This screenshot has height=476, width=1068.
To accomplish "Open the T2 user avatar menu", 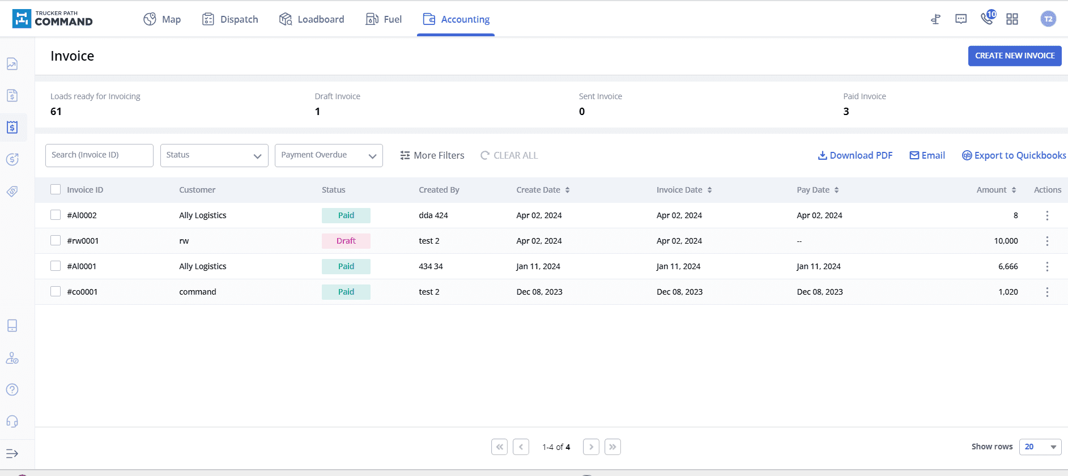I will tap(1048, 19).
